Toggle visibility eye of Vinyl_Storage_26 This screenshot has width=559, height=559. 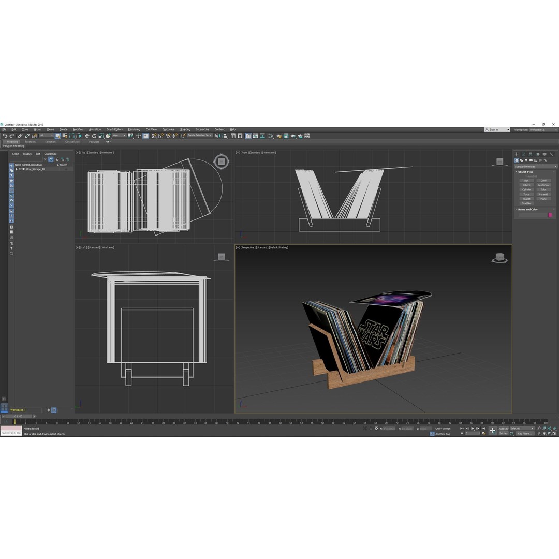point(20,169)
